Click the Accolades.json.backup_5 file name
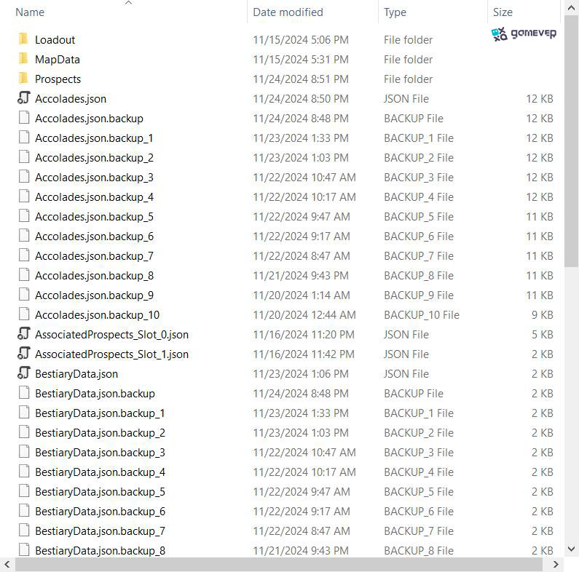 tap(94, 217)
